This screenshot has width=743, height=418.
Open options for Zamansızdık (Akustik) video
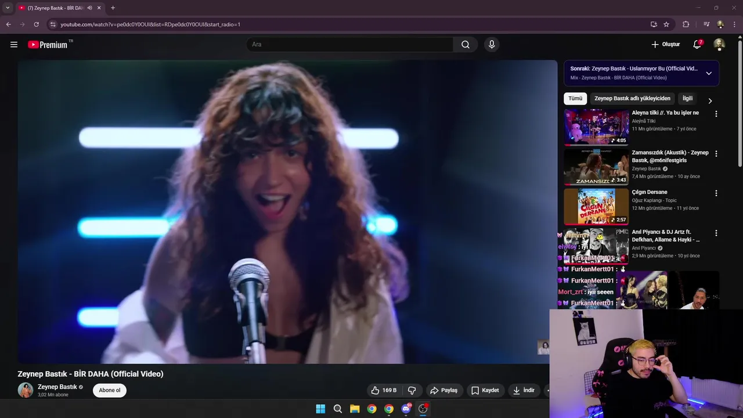[x=716, y=154]
